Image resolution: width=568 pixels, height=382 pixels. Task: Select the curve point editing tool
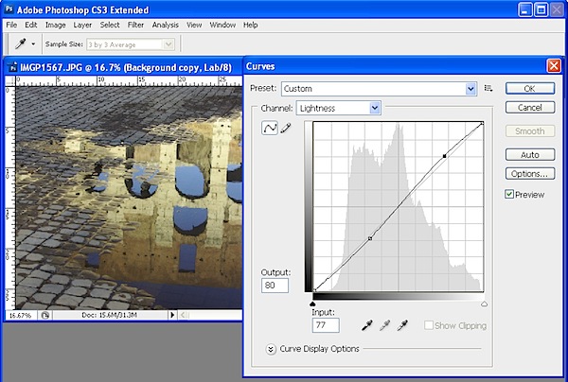[x=270, y=129]
